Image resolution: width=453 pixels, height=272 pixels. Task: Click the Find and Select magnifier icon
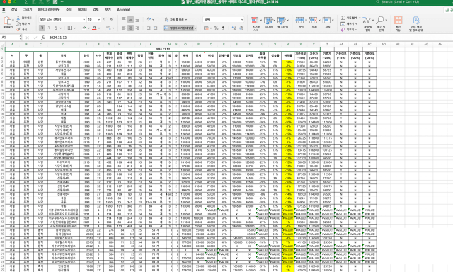click(380, 21)
